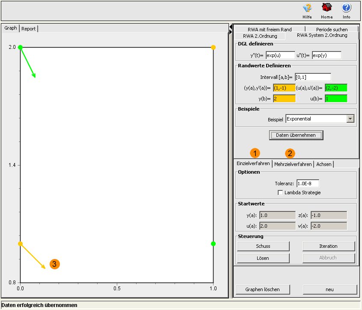Image resolution: width=362 pixels, height=310 pixels.
Task: Open the Beispiel dropdown list
Action: pos(350,119)
